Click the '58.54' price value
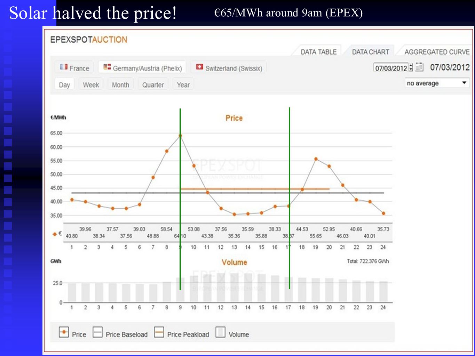Viewport: 475px width, 356px height. point(166,229)
